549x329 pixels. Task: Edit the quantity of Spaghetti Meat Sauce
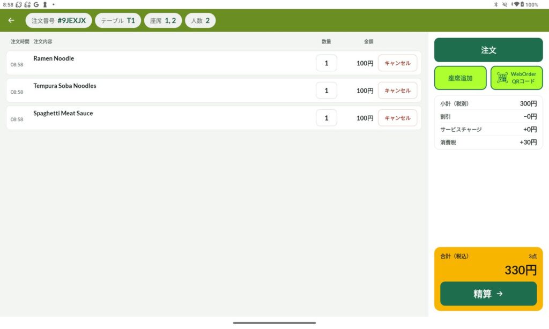327,118
